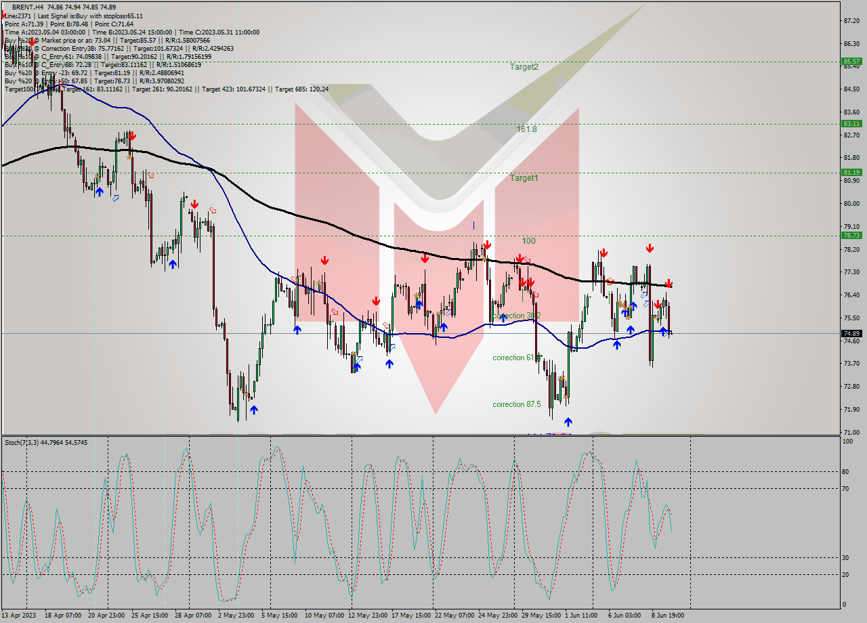
Task: Click the '12 May 23:00' time label
Action: (367, 616)
